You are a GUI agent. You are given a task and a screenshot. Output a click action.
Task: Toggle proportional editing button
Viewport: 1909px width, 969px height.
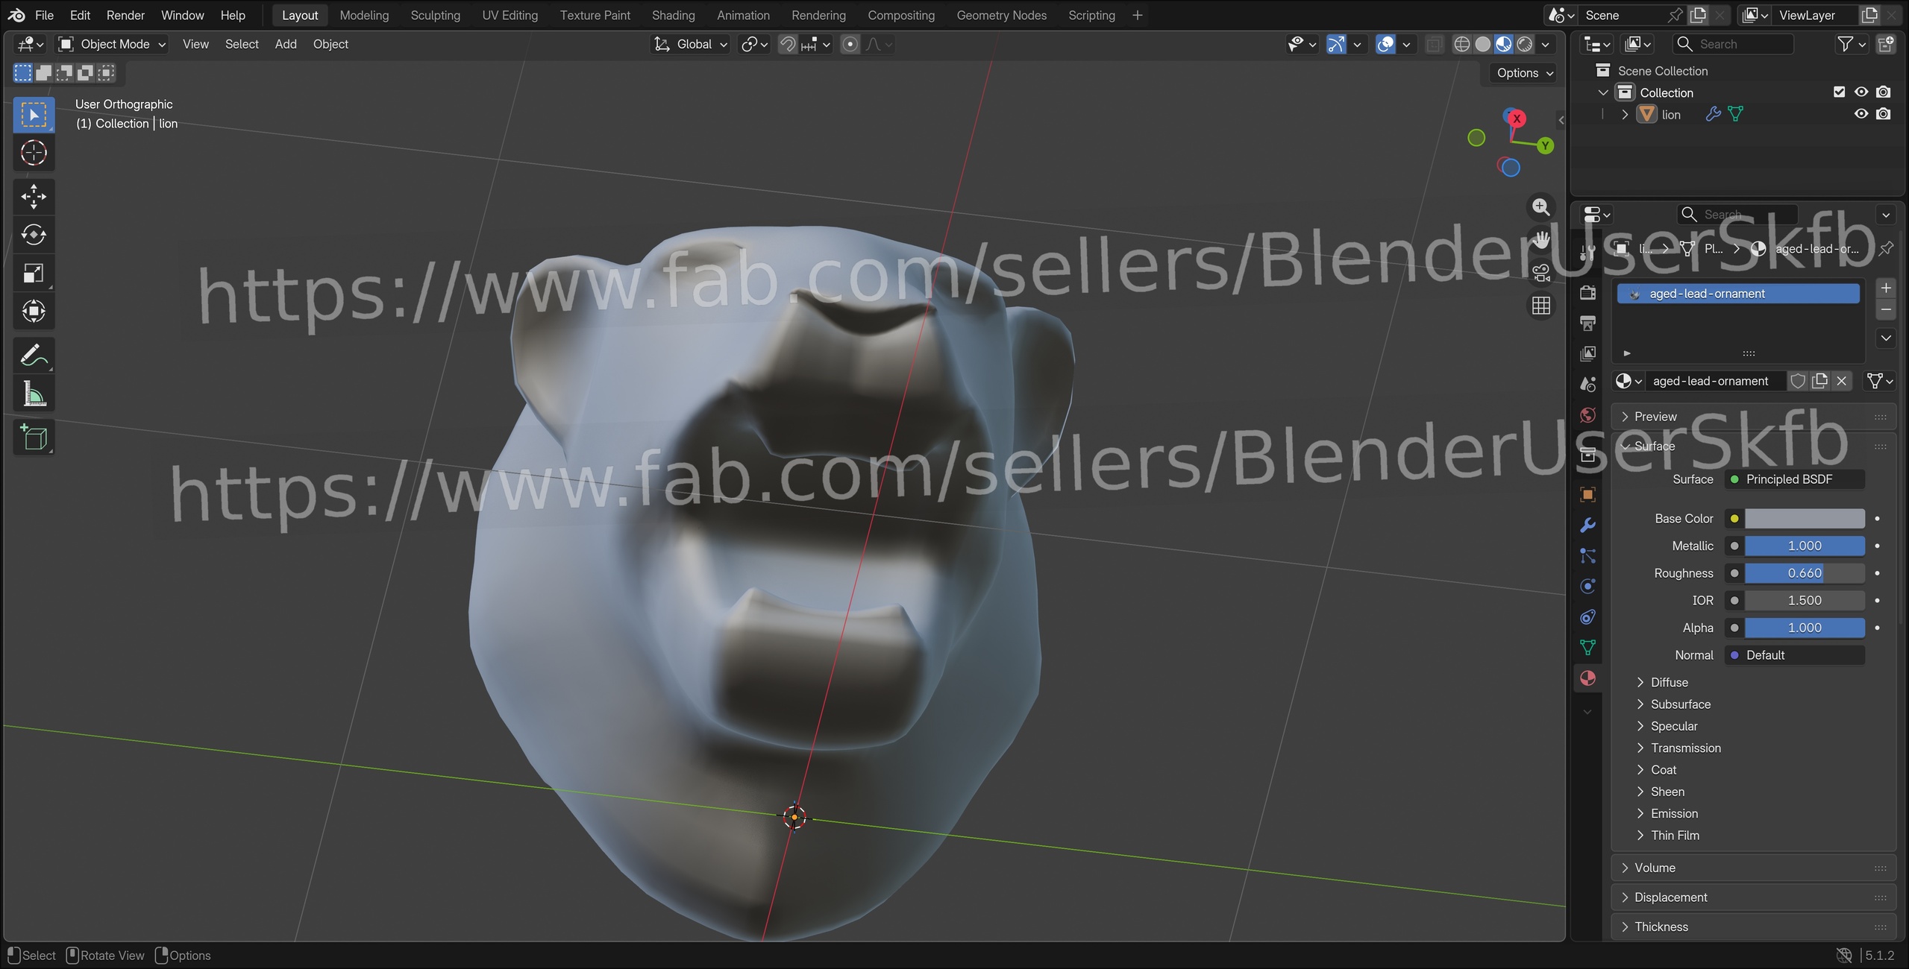[850, 44]
